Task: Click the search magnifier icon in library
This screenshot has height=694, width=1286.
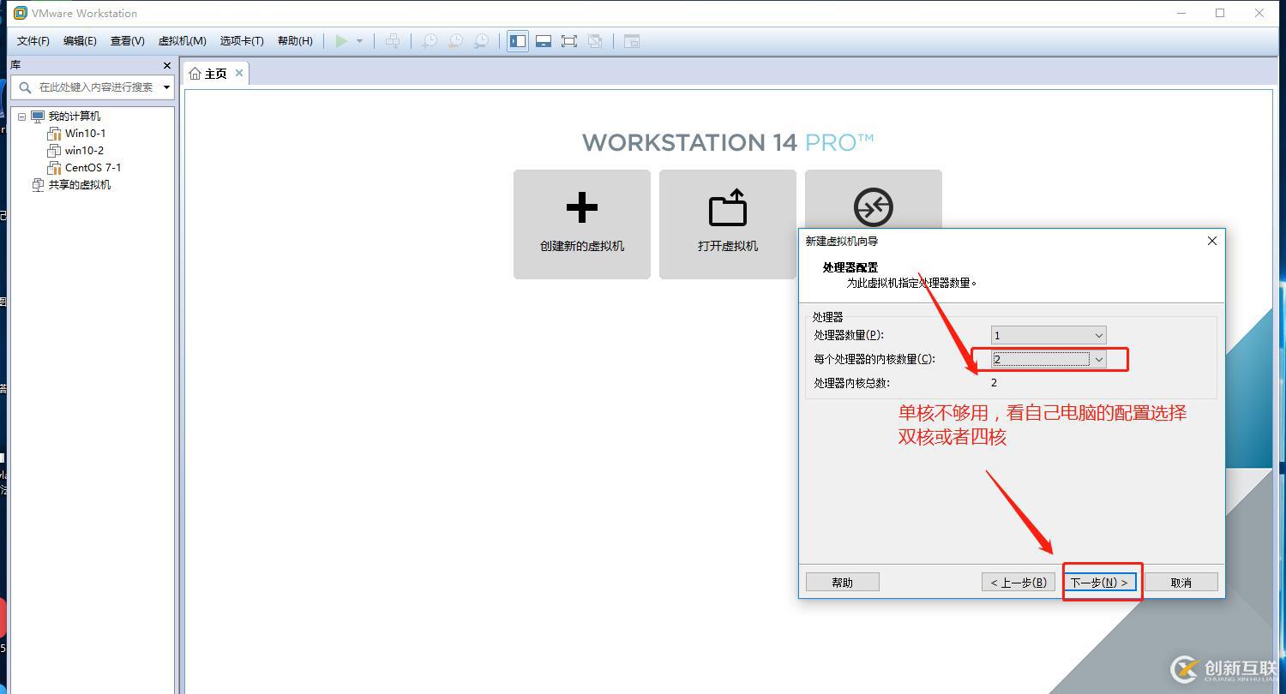Action: pyautogui.click(x=25, y=87)
